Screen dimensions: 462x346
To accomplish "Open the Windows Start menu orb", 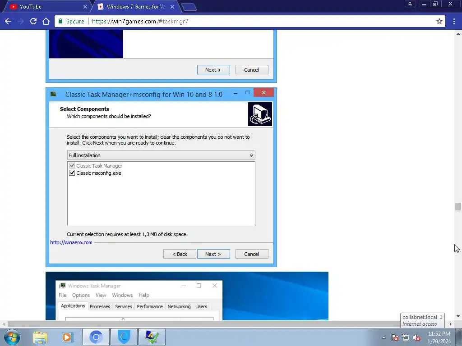I will point(12,337).
